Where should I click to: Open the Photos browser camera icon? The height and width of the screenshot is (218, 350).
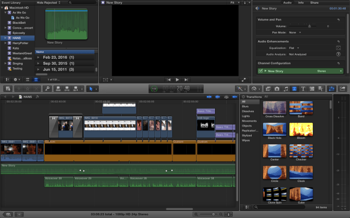pyautogui.click(x=277, y=88)
